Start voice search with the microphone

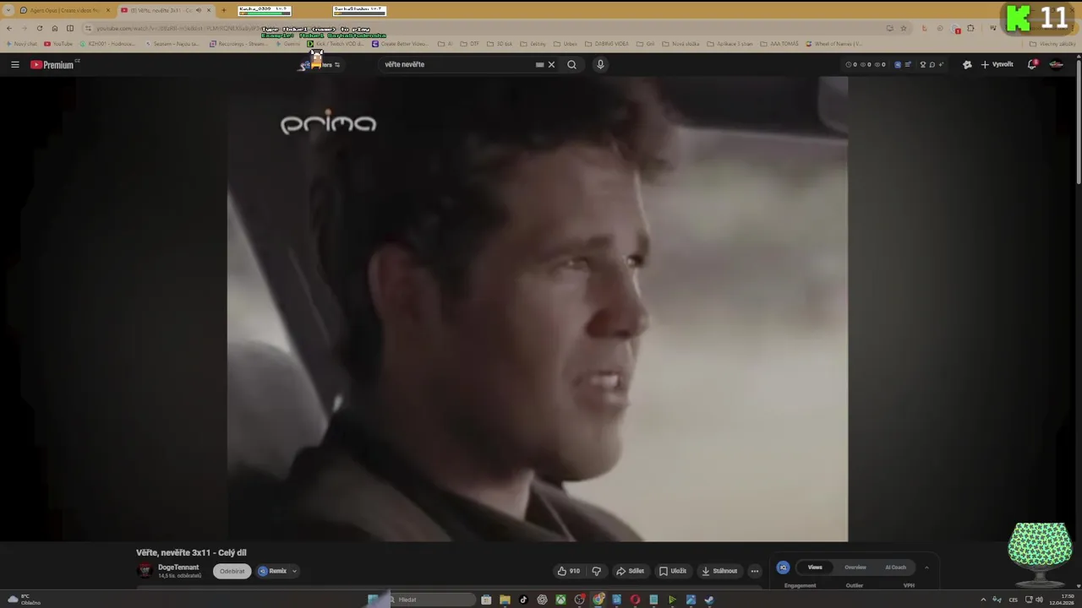point(600,64)
